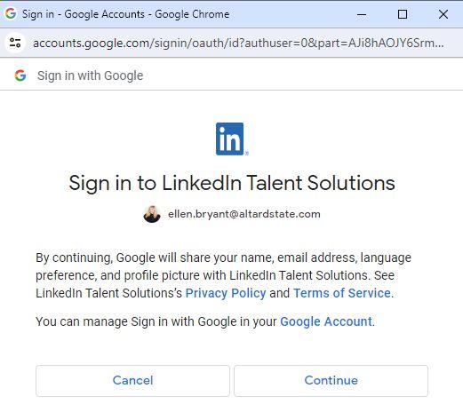Open the Google Account link
Viewport: 463px width, 420px height.
point(326,321)
